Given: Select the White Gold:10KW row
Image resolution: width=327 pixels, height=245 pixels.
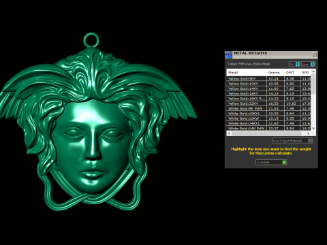Looking at the screenshot, I should [x=269, y=118].
